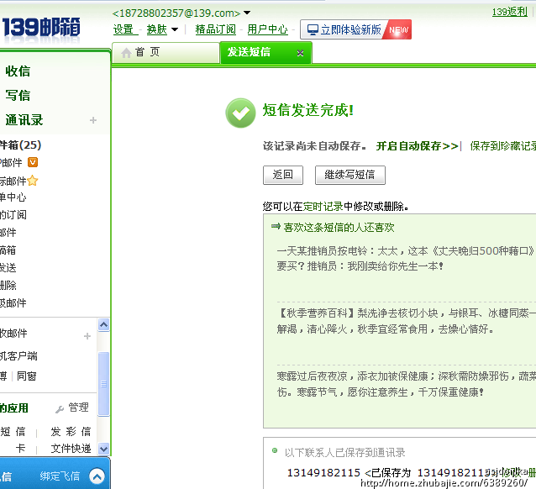Screen dimensions: 536x489
Task: Open inbox folder with 25 messages
Action: pos(20,145)
